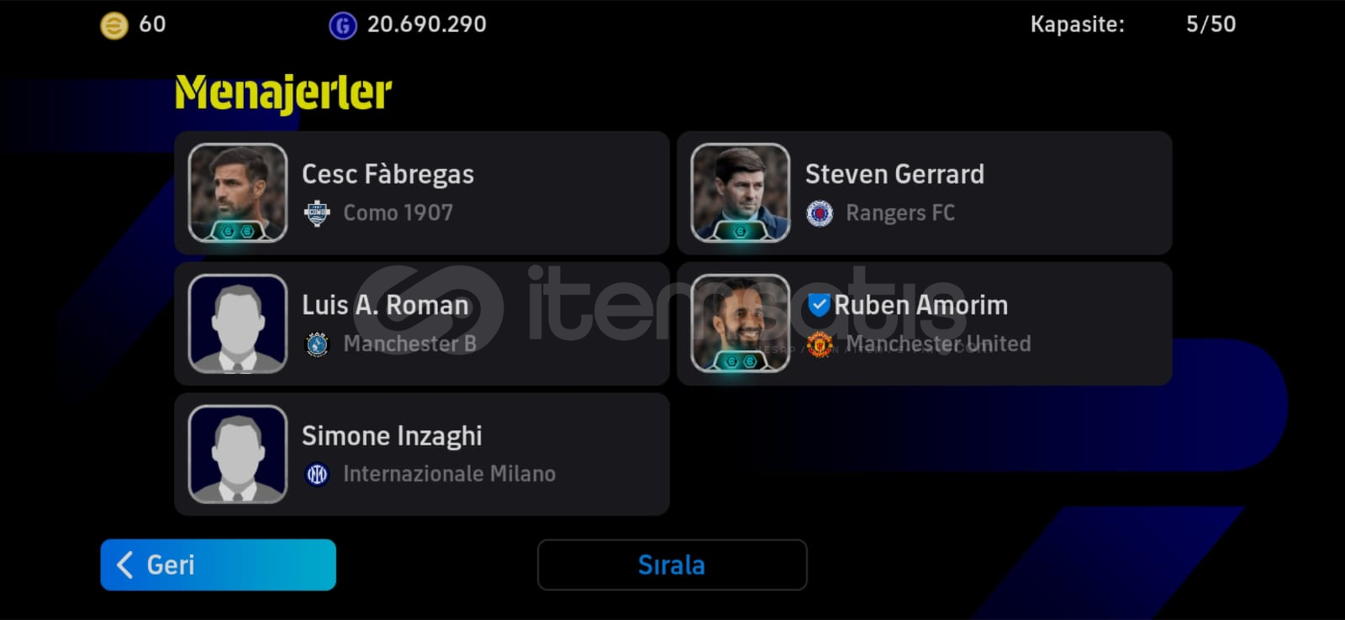The image size is (1345, 620).
Task: Click the gold eFootball coin icon
Action: click(114, 25)
